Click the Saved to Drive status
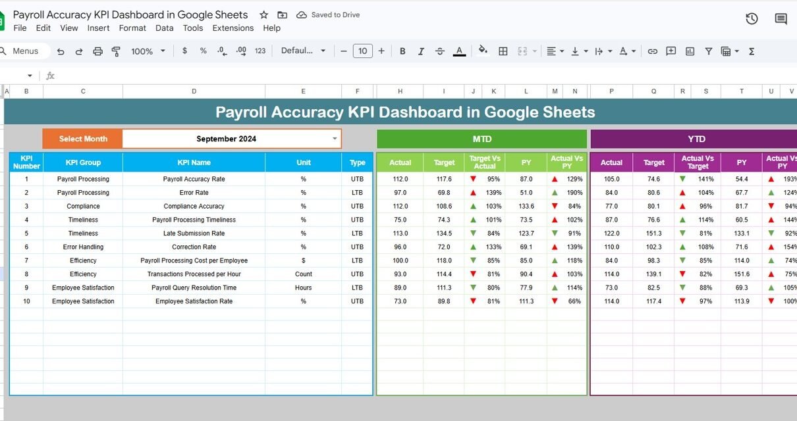797x421 pixels. pos(329,14)
